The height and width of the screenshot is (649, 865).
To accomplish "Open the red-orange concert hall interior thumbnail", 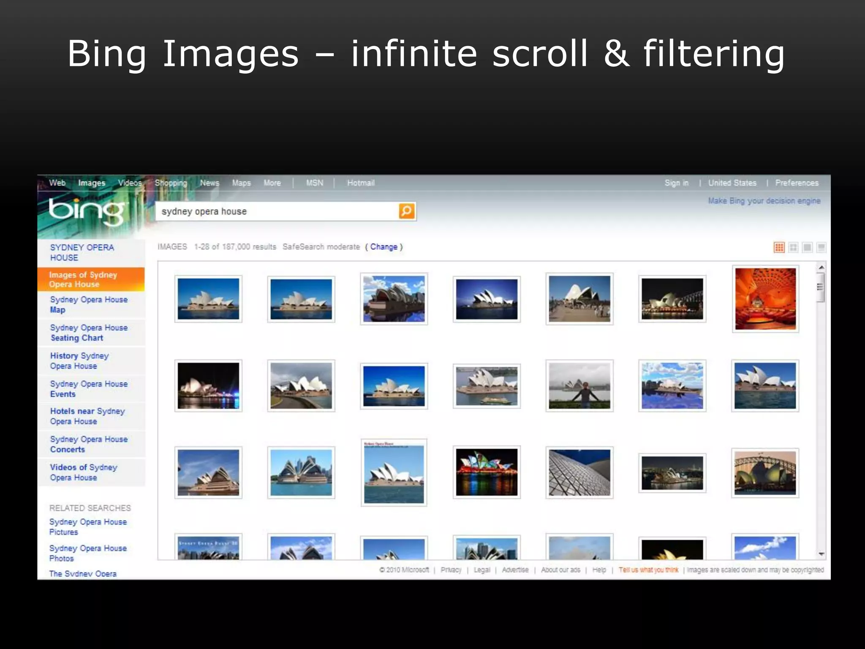I will coord(765,299).
